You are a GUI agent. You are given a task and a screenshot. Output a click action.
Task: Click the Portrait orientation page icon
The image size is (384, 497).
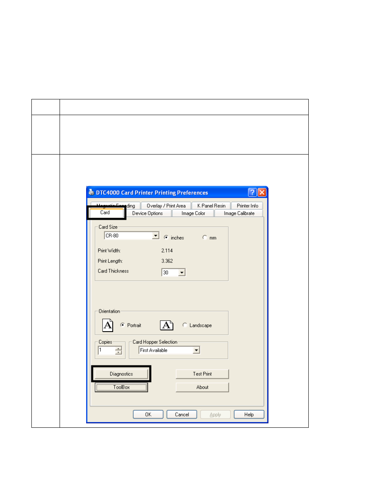tap(108, 325)
